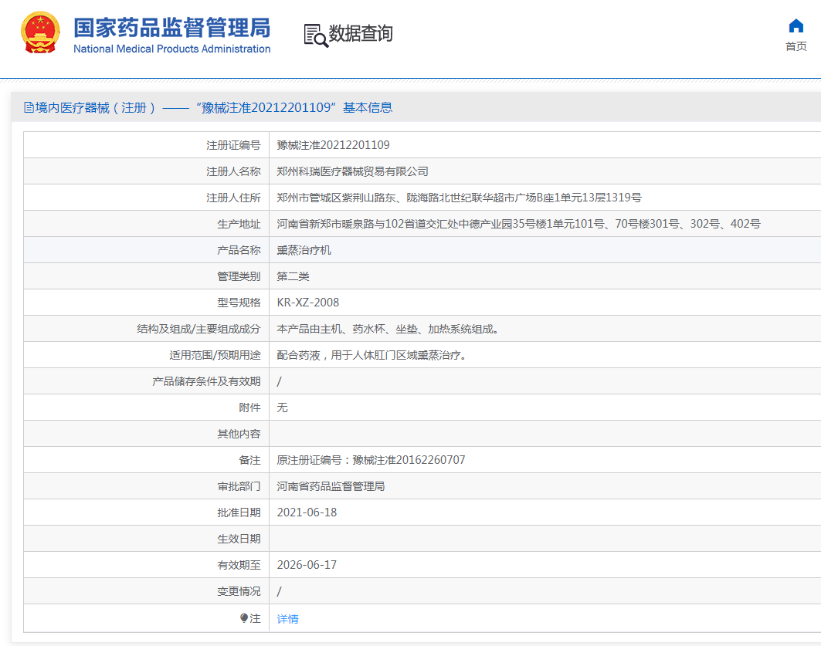Click the 型号规格 row label

[239, 303]
